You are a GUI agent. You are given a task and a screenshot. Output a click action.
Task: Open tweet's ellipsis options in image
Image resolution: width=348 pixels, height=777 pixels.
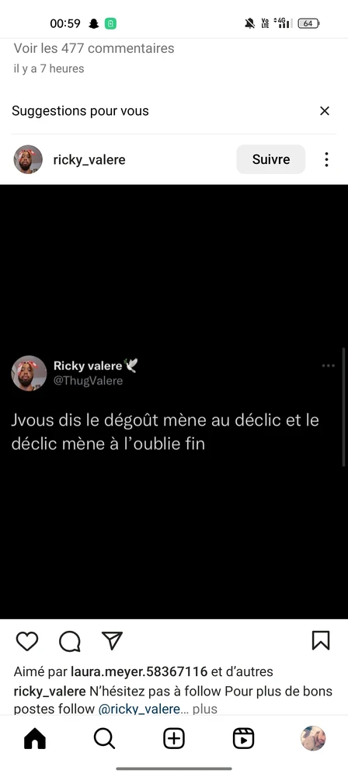click(x=328, y=366)
